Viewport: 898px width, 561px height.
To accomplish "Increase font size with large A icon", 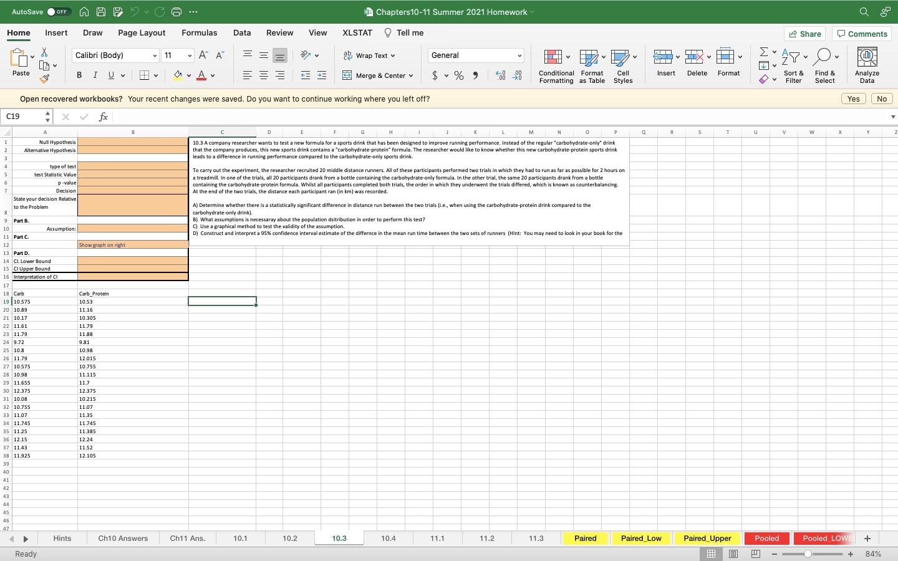I will [203, 55].
